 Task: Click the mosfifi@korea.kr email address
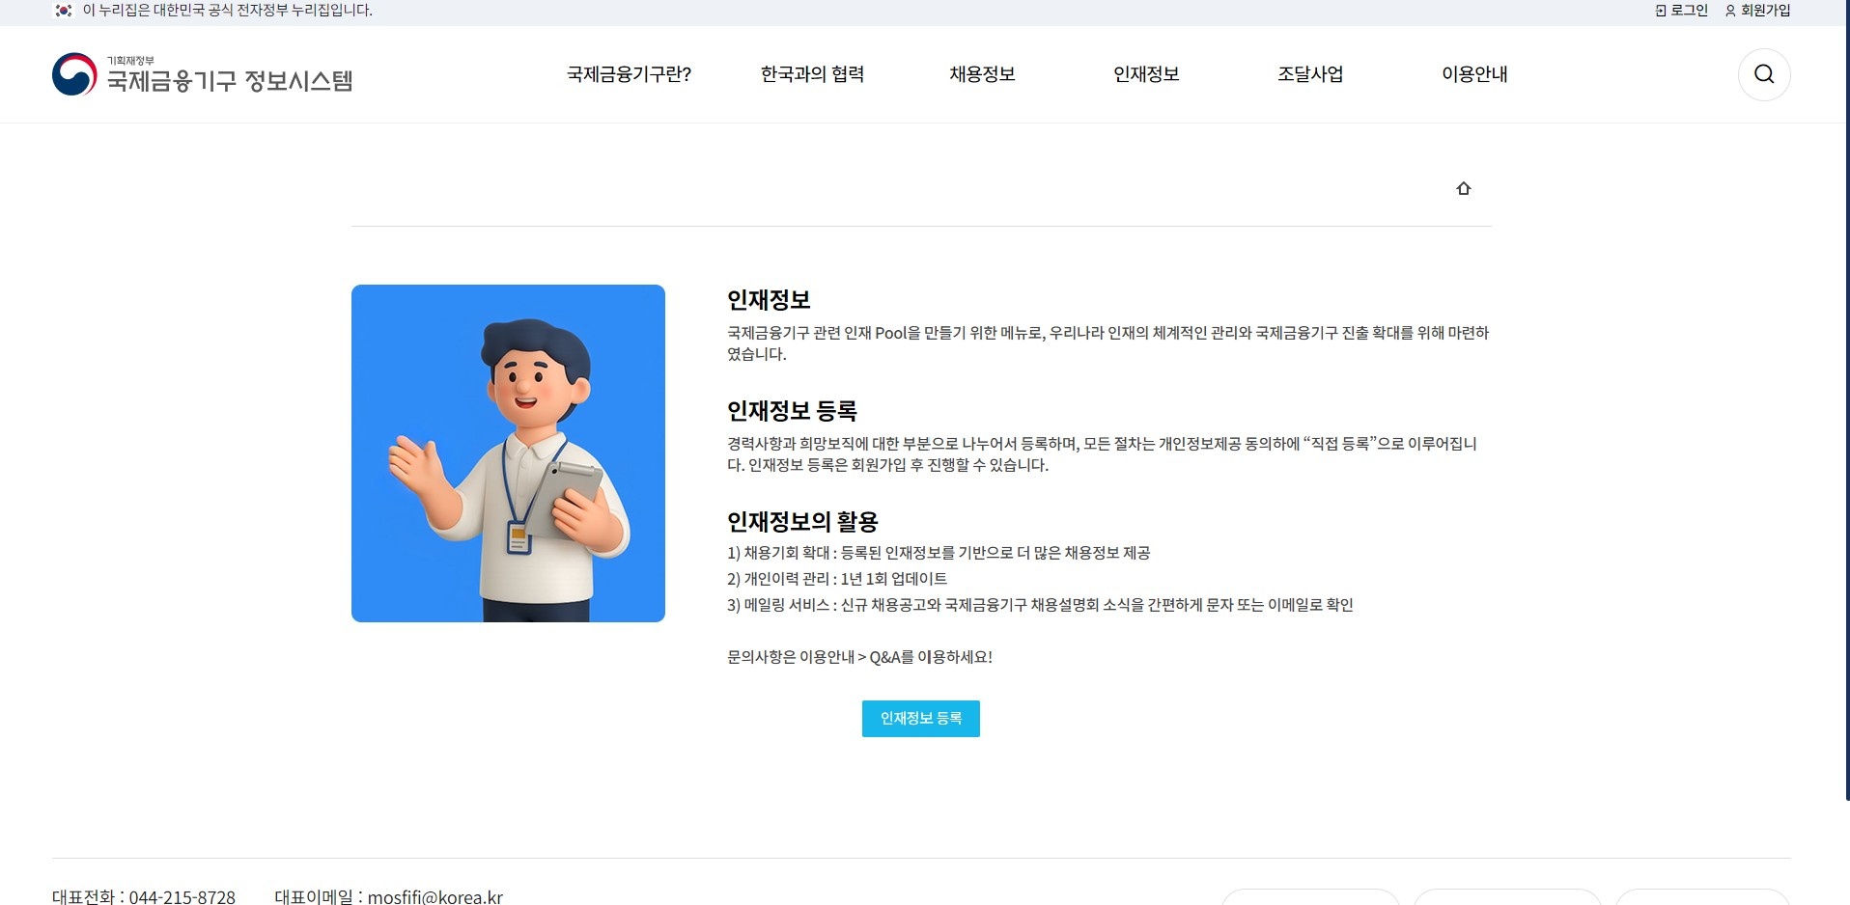click(435, 896)
